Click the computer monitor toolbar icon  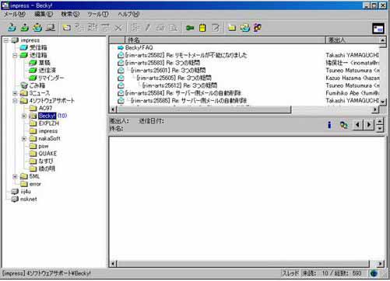[x=51, y=27]
